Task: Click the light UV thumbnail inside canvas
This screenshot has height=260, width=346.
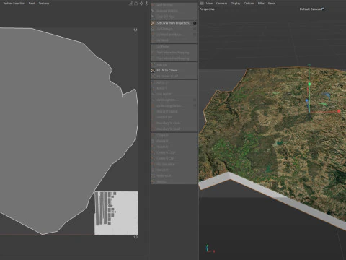Action: pos(116,213)
